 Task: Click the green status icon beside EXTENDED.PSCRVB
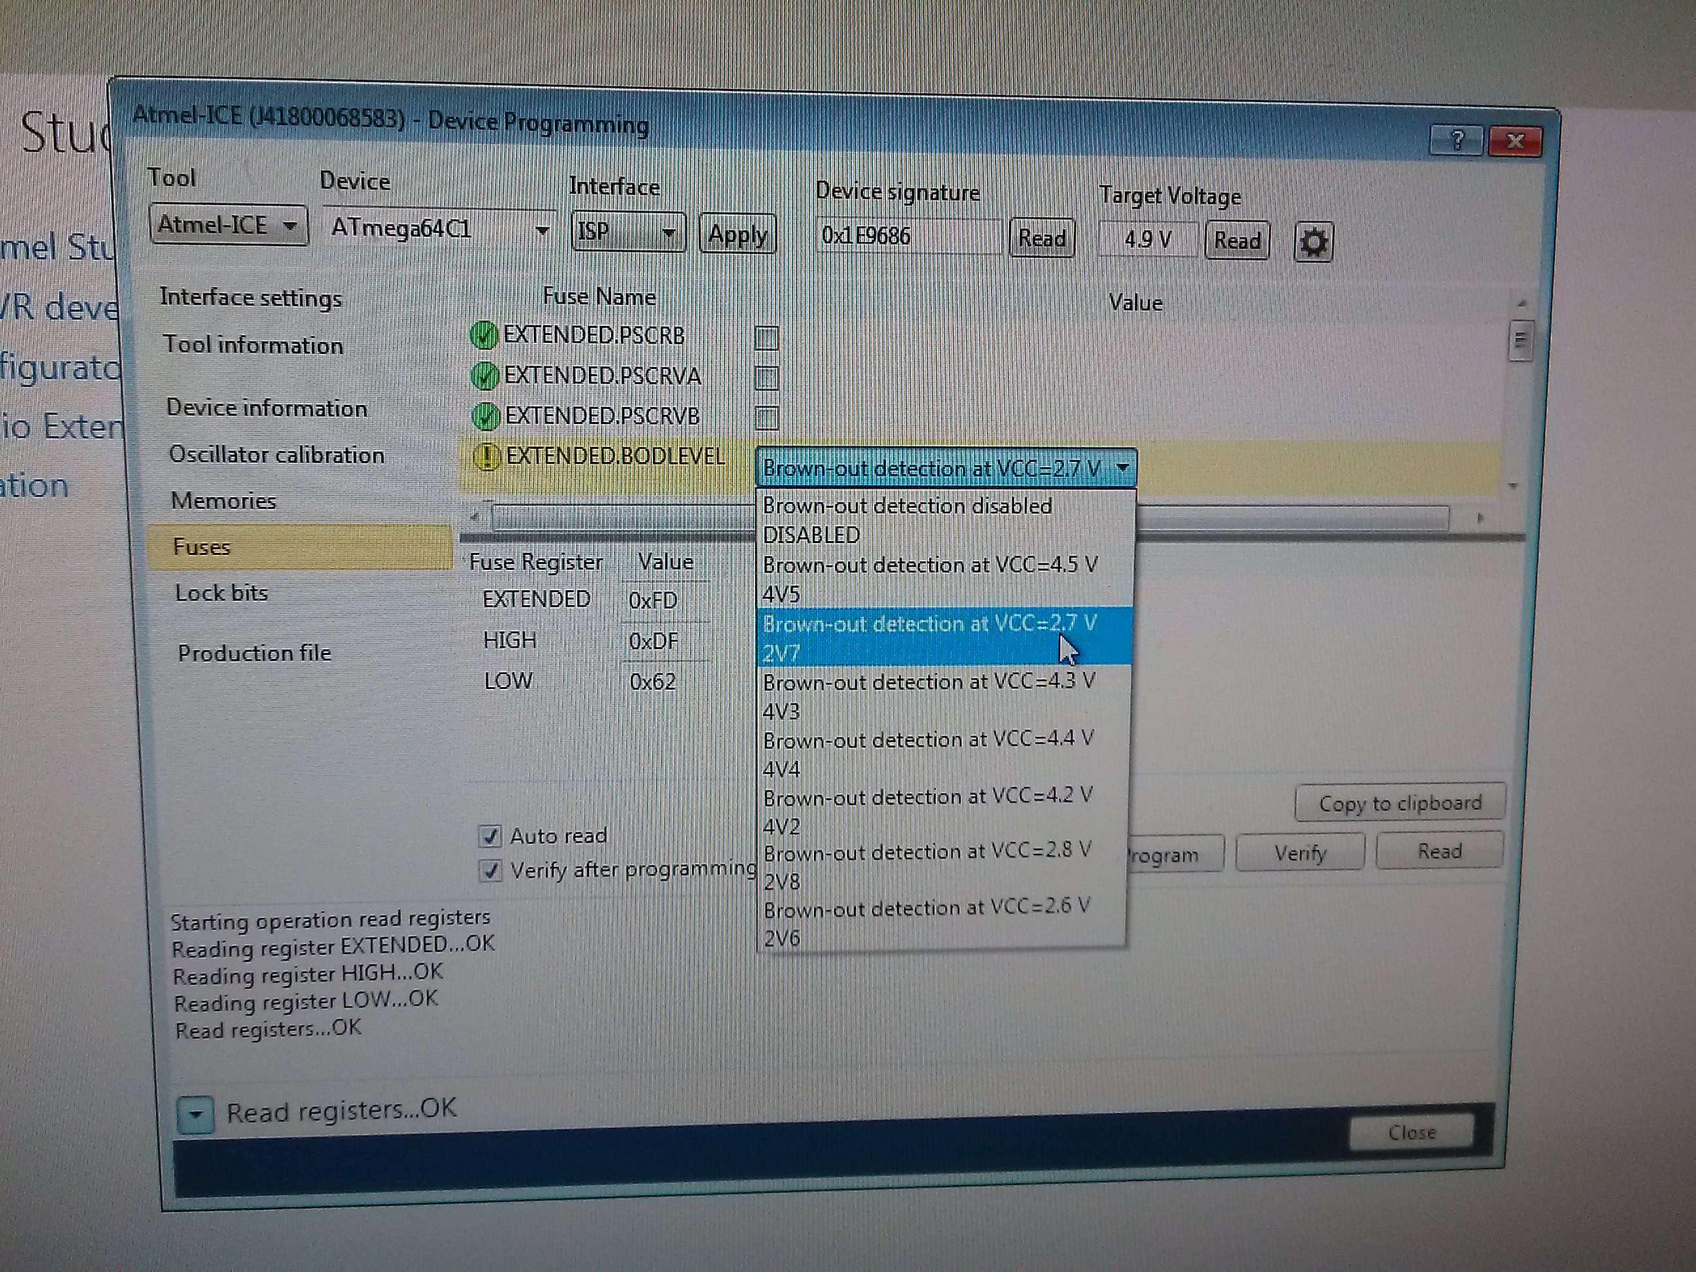(486, 416)
